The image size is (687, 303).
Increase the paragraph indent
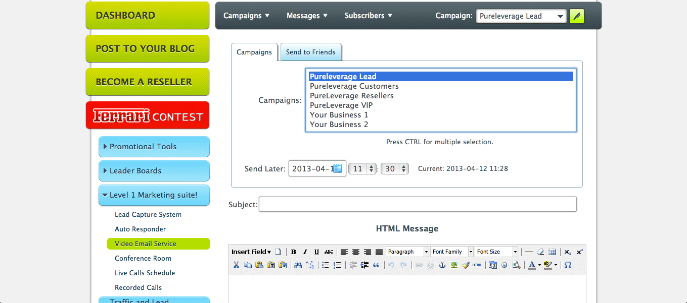click(x=364, y=265)
